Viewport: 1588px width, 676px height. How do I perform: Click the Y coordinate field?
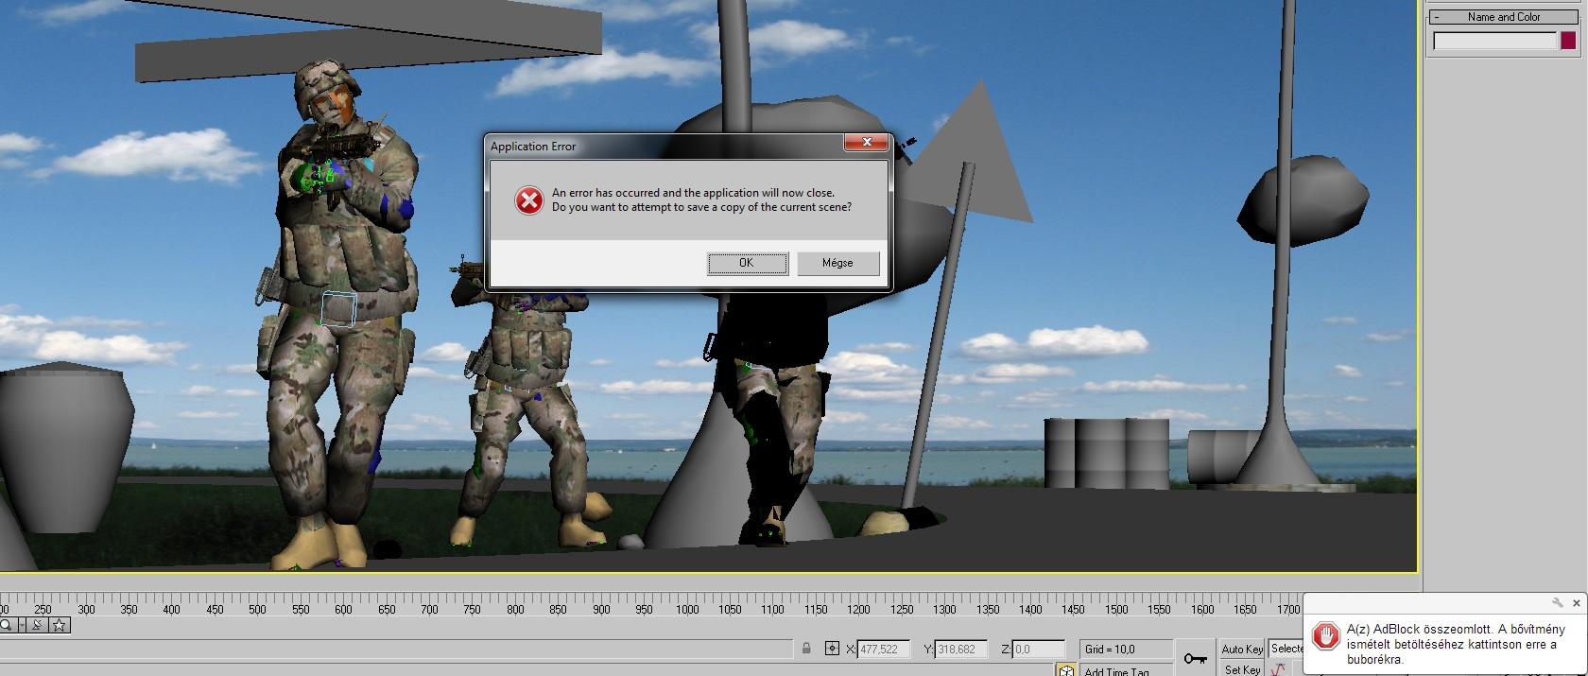pyautogui.click(x=961, y=650)
